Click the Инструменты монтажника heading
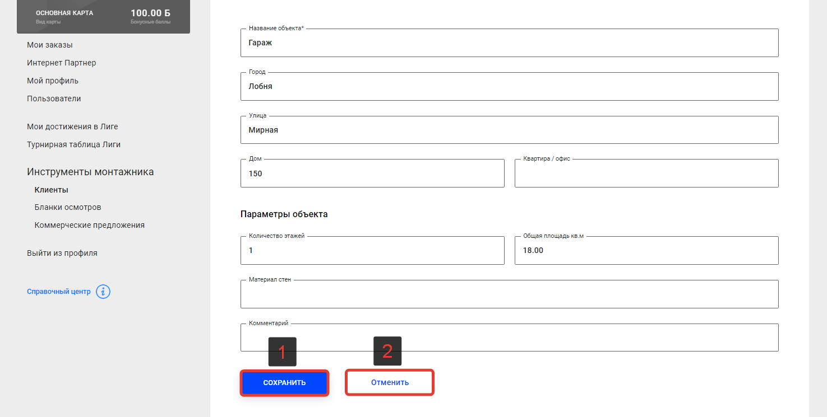The image size is (827, 417). click(90, 172)
